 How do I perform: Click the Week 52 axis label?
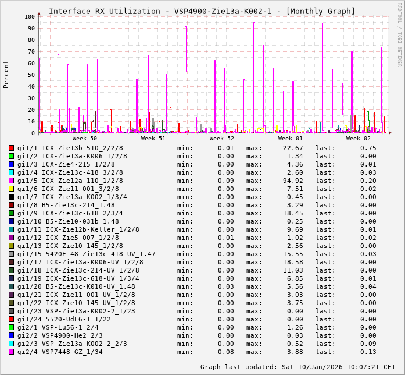pyautogui.click(x=222, y=139)
